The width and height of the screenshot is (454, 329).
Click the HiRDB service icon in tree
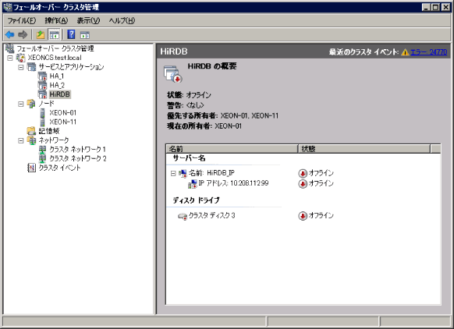[x=42, y=94]
